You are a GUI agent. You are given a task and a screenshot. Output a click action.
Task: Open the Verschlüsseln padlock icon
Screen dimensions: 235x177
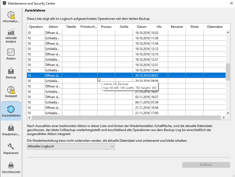(x=11, y=165)
